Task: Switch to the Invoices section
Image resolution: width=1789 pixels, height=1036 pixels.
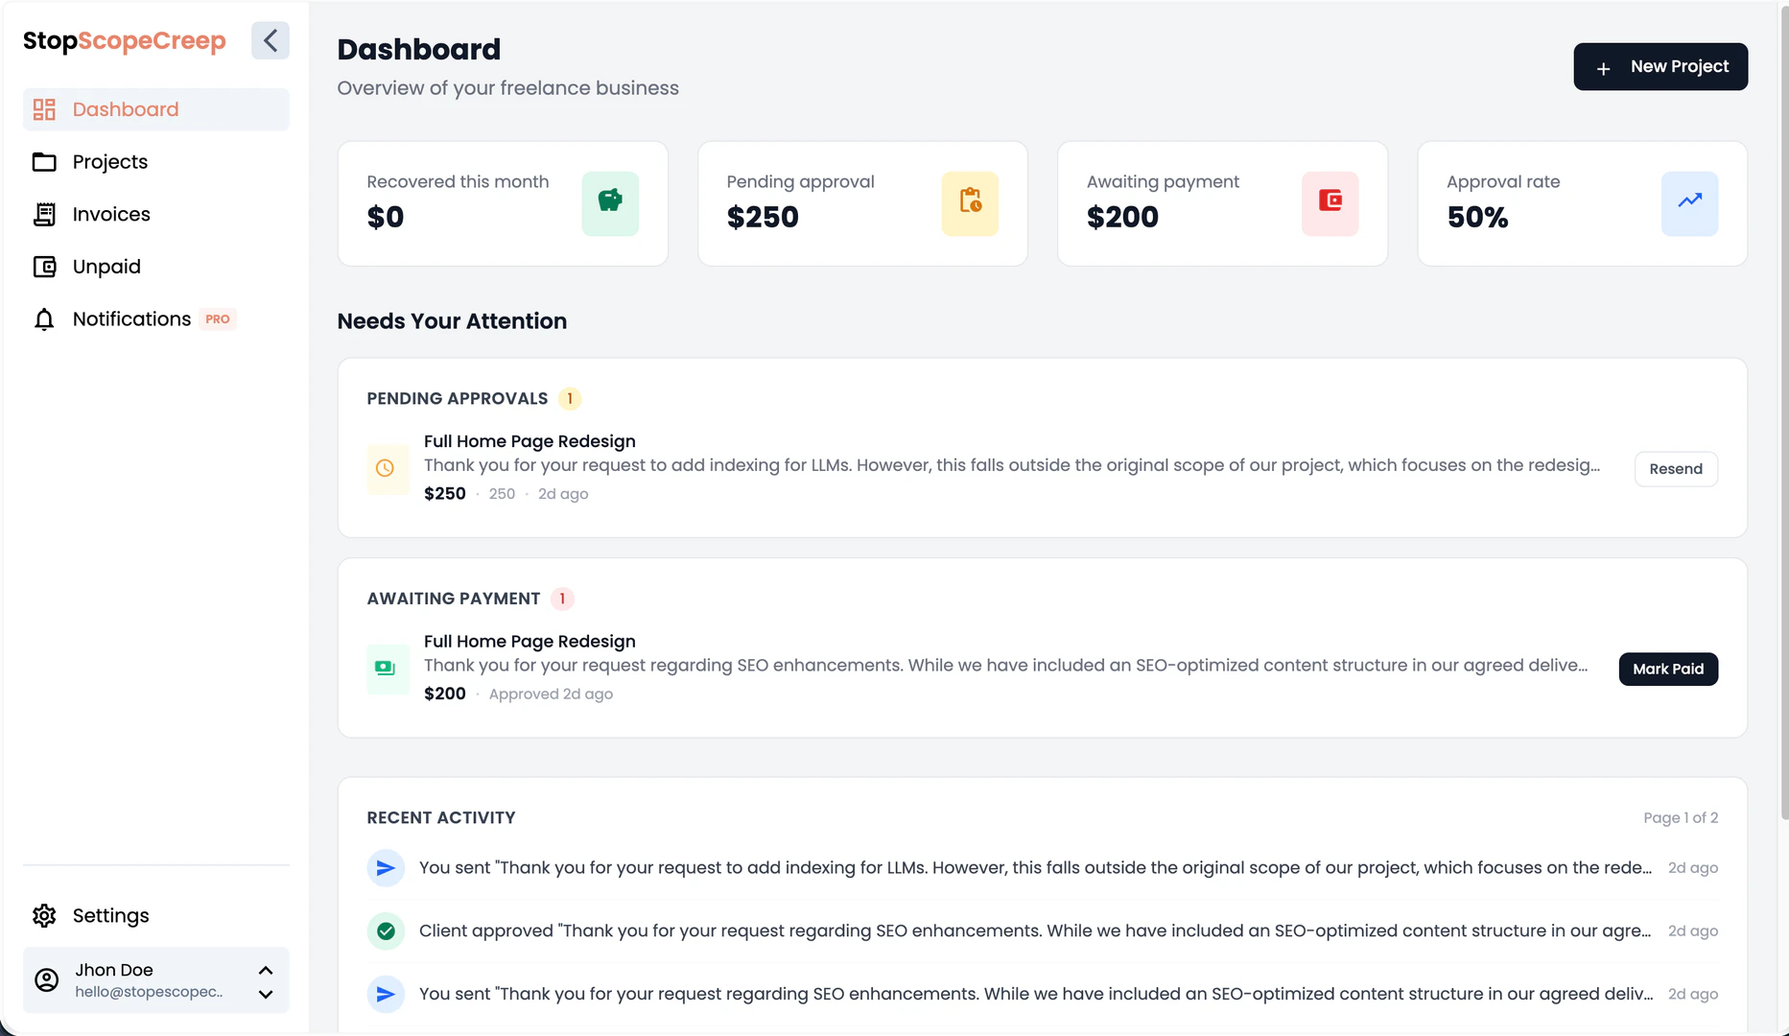Action: coord(110,214)
